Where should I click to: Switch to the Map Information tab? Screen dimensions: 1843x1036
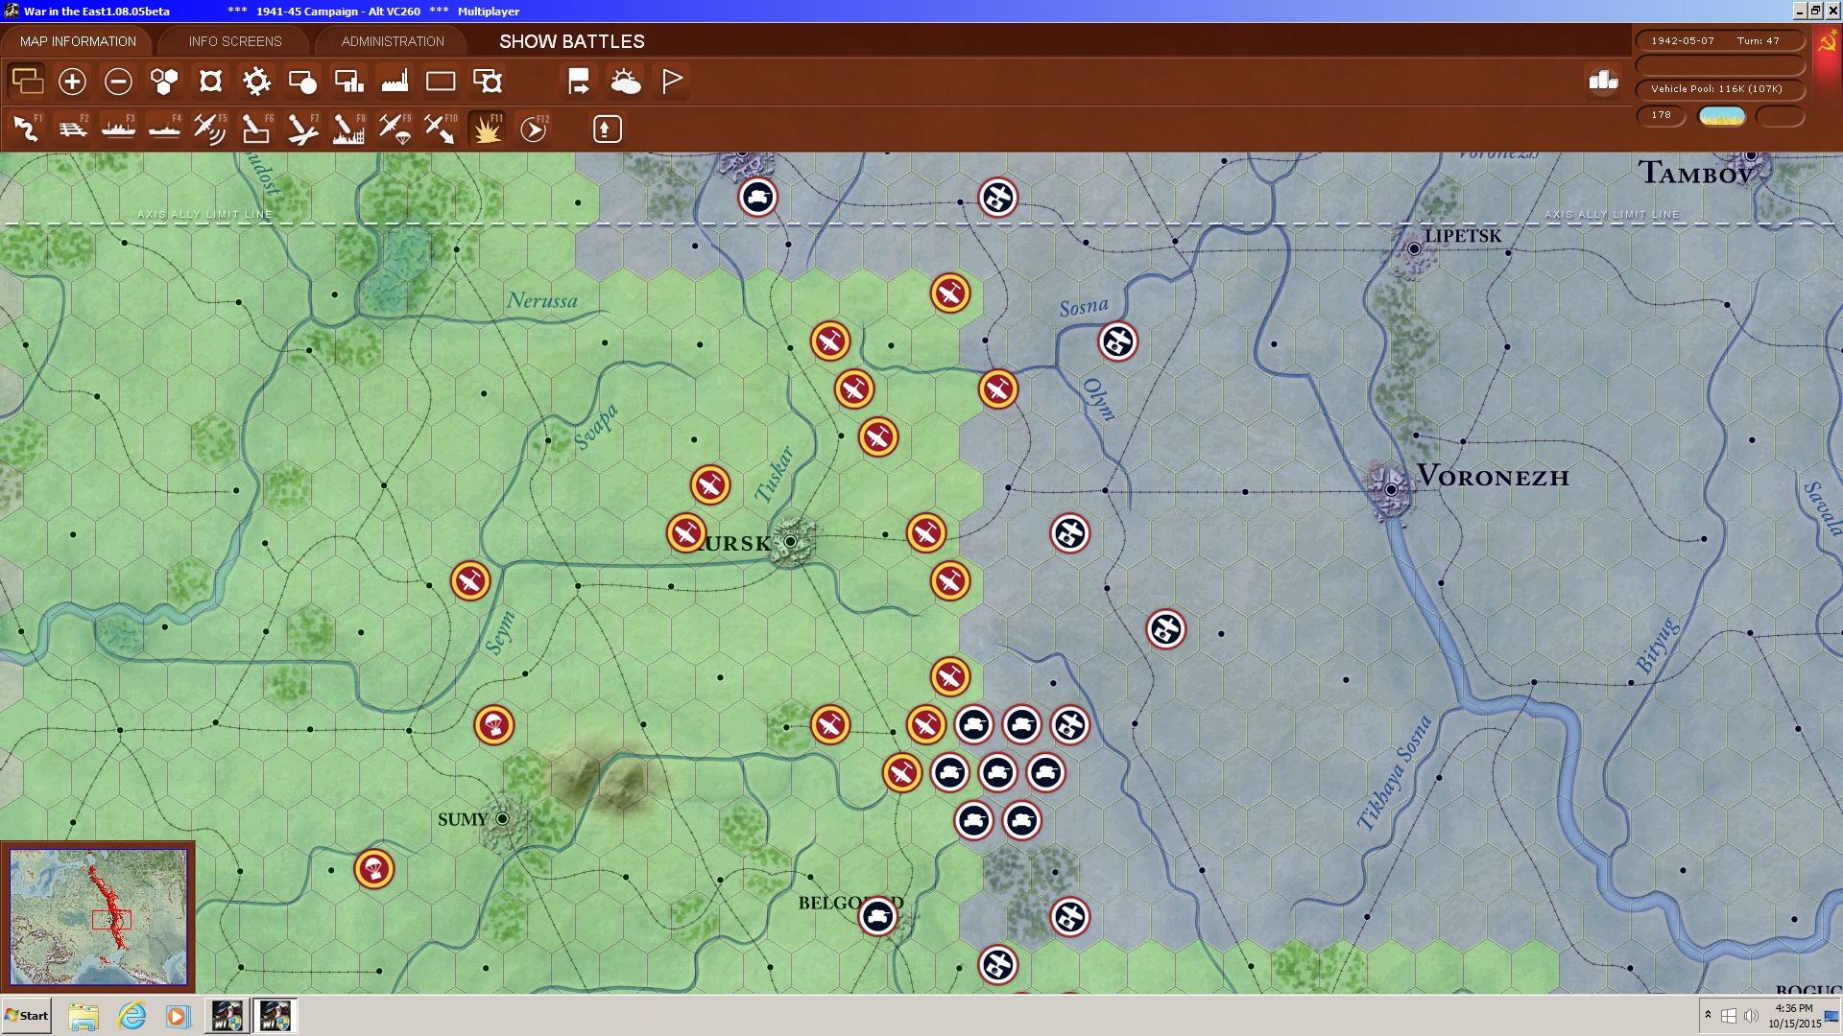point(78,41)
